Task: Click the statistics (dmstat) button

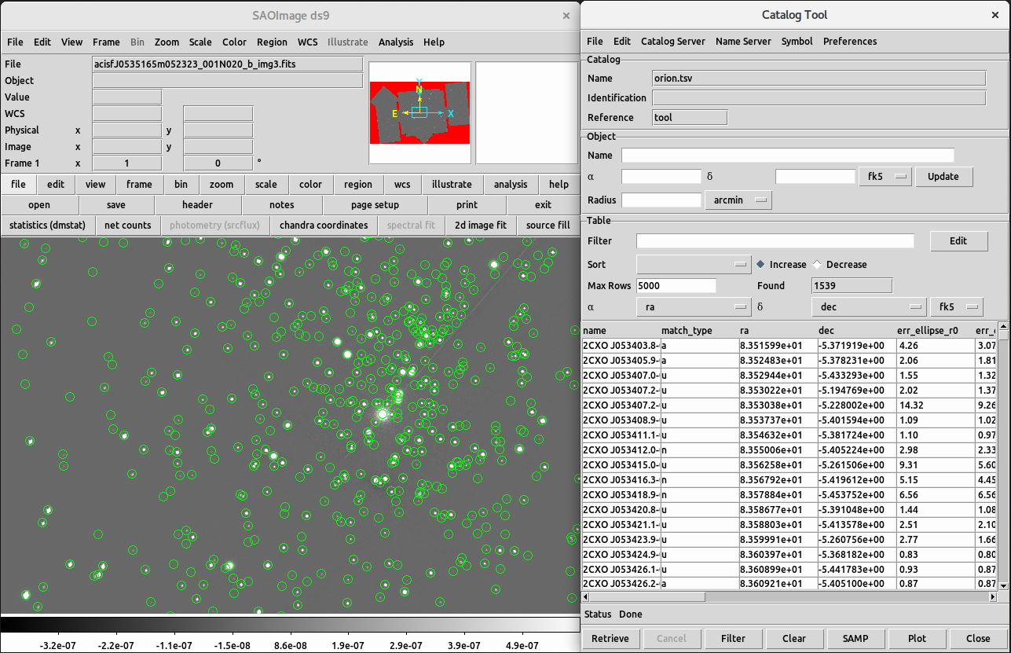Action: pos(48,226)
